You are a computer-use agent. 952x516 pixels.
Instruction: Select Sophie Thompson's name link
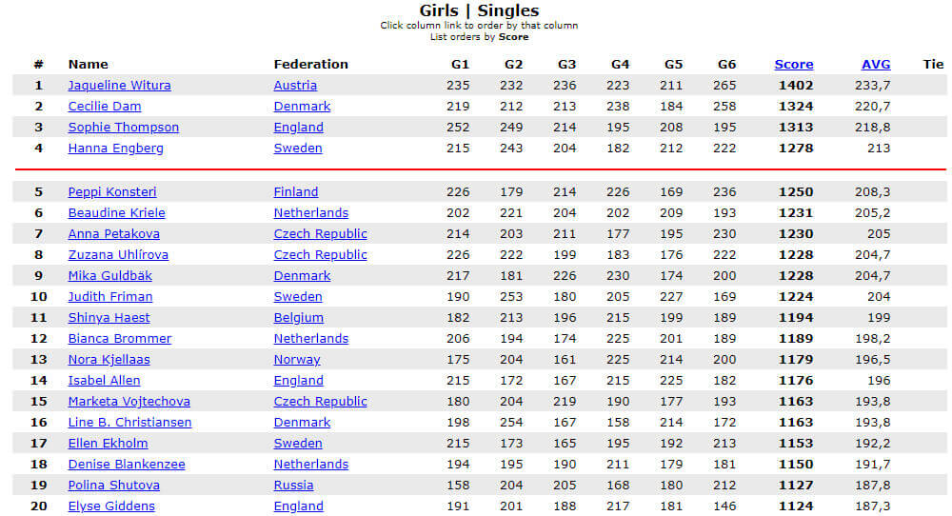[x=123, y=128]
